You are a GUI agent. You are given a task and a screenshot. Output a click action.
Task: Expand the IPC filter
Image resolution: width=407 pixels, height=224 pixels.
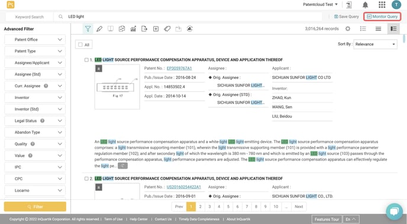click(35, 167)
